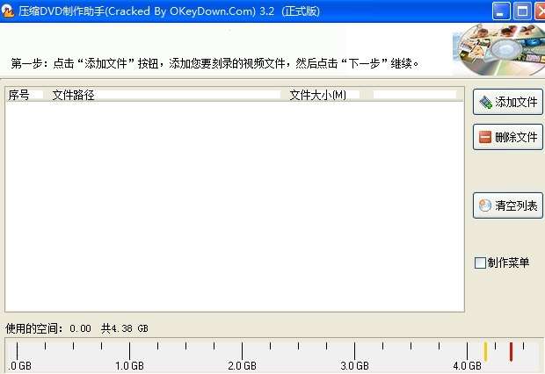Image resolution: width=545 pixels, height=374 pixels.
Task: Click the disc icon on 清空列表
Action: [485, 205]
